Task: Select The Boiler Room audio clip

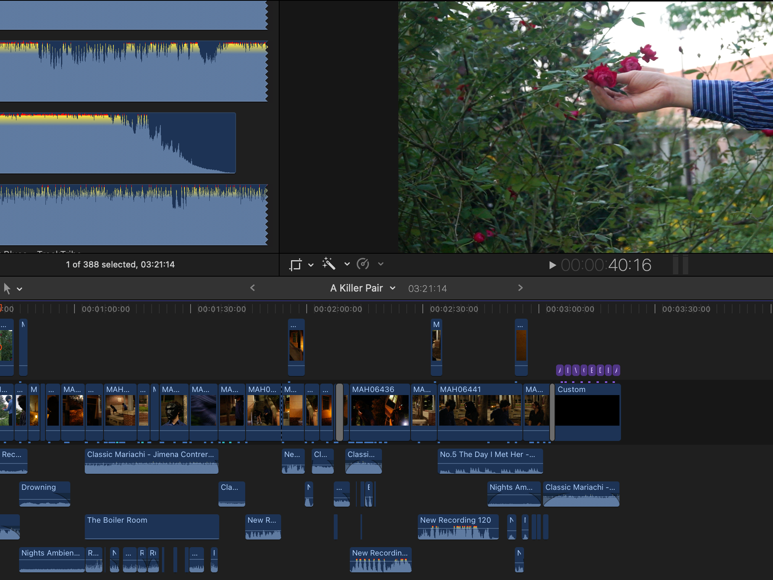Action: 152,526
